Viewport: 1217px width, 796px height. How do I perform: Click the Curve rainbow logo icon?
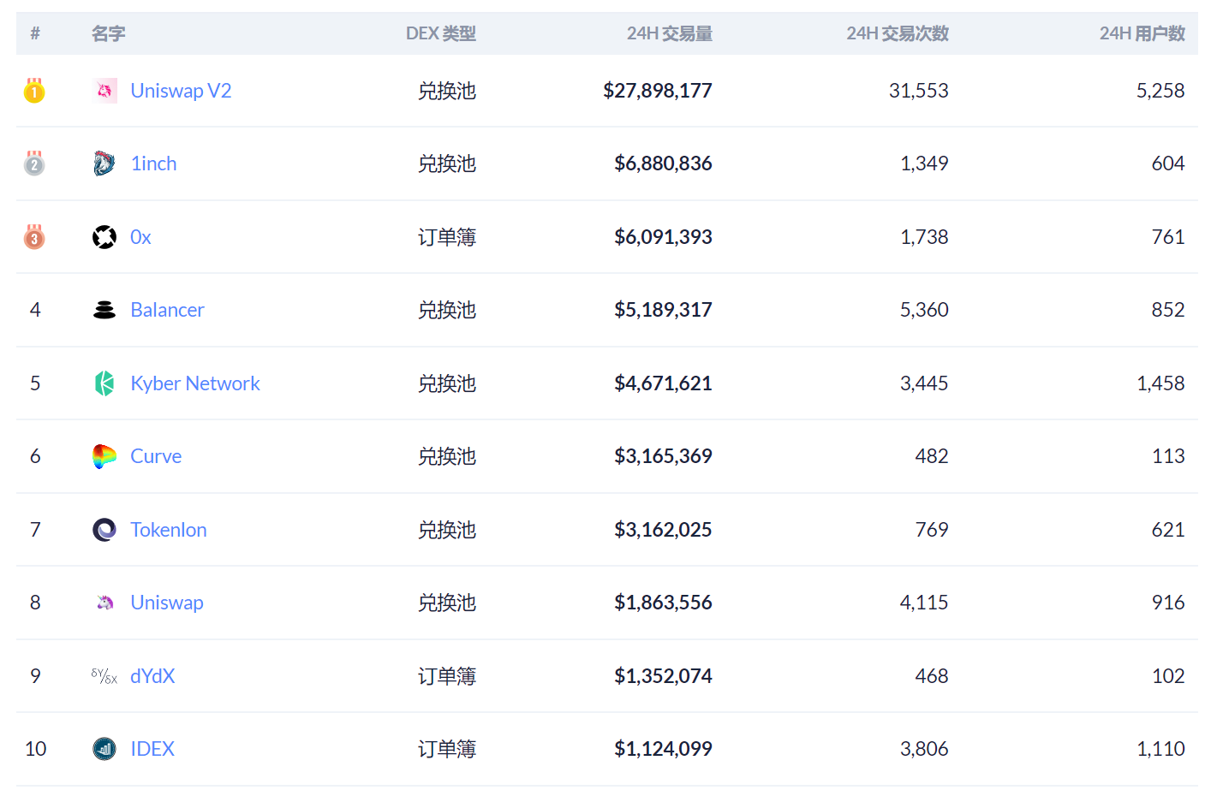(104, 456)
